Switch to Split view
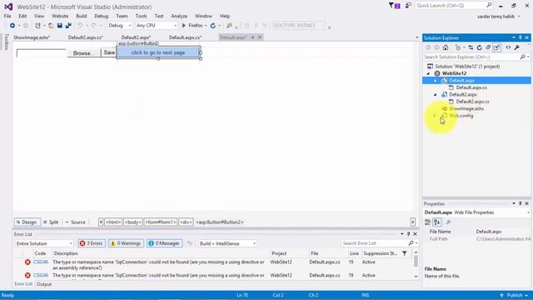 pyautogui.click(x=51, y=222)
